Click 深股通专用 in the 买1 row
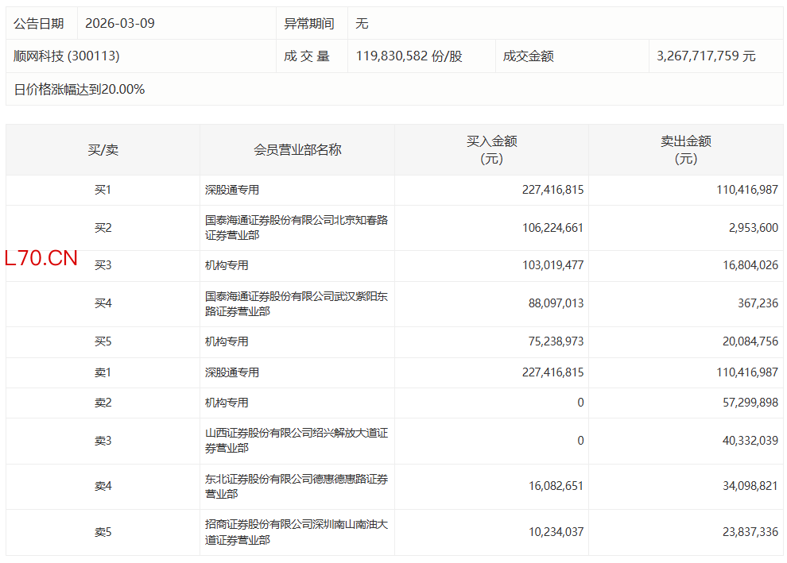 click(232, 190)
